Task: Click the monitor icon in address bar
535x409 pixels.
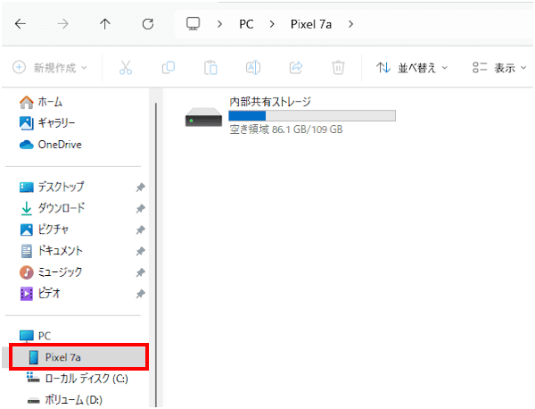Action: coord(193,24)
